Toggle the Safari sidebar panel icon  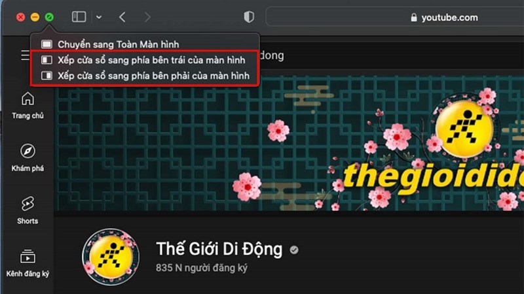(79, 17)
